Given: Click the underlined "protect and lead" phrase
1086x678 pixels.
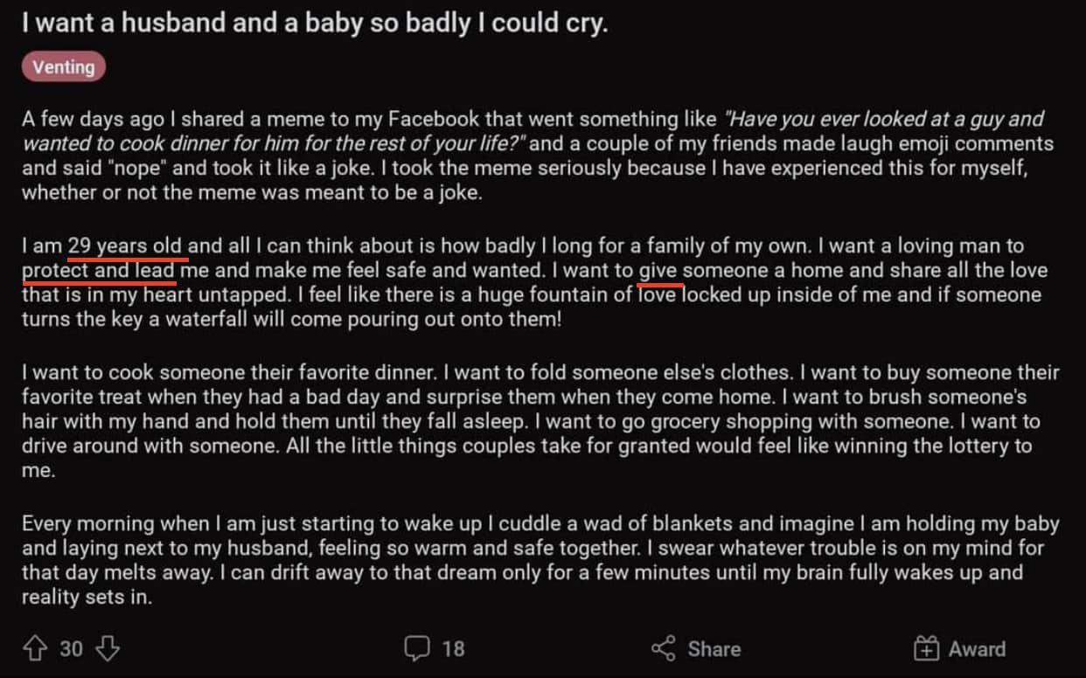Looking at the screenshot, I should click(x=99, y=271).
